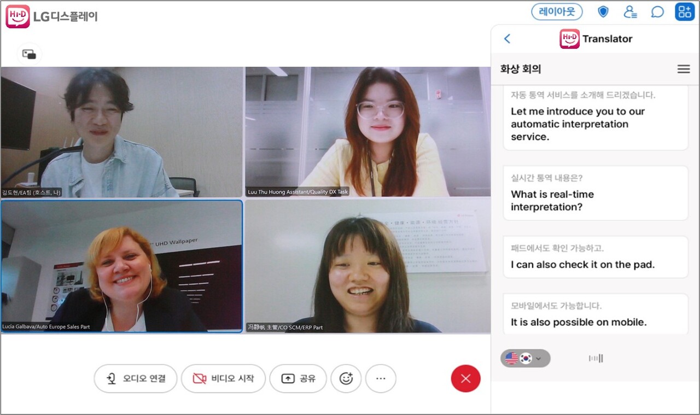Share screen using the 공유 button
The width and height of the screenshot is (700, 415).
[298, 378]
